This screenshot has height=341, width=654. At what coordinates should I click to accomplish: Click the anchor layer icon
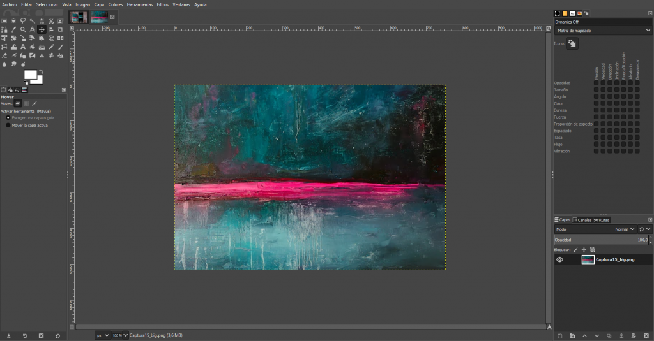pyautogui.click(x=621, y=335)
